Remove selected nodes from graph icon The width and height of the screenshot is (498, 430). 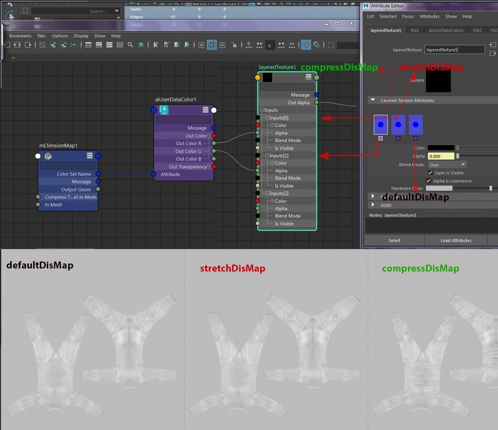pyautogui.click(x=63, y=45)
